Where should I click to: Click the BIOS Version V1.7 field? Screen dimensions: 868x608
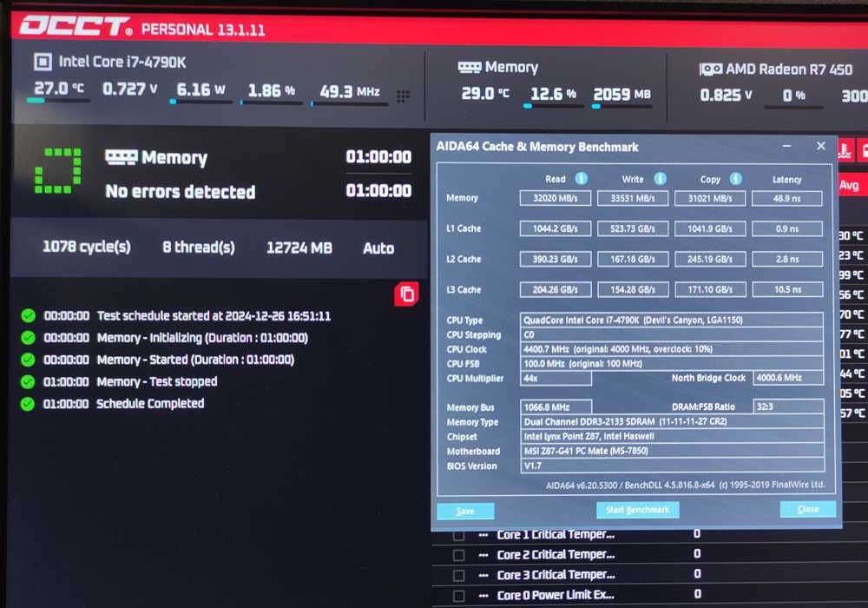672,466
